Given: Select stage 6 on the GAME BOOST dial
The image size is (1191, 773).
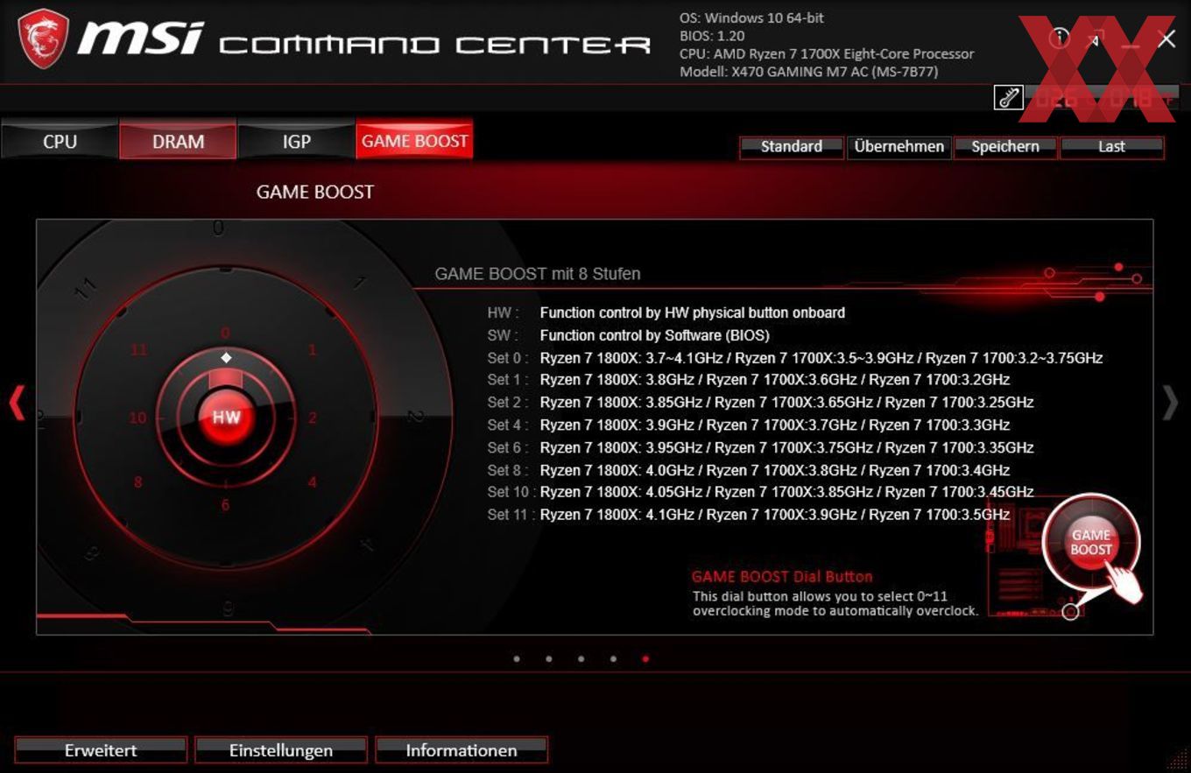Looking at the screenshot, I should (225, 505).
